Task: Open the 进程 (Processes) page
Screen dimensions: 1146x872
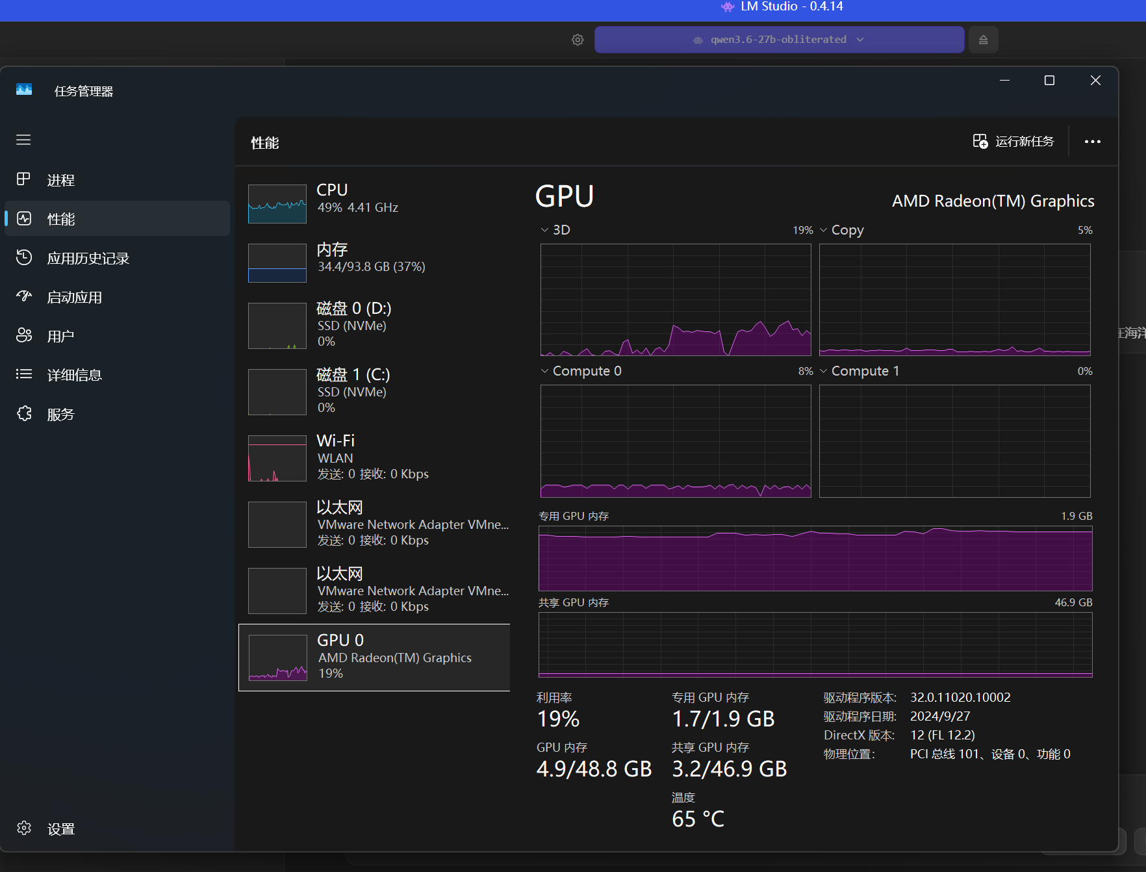Action: [x=117, y=180]
